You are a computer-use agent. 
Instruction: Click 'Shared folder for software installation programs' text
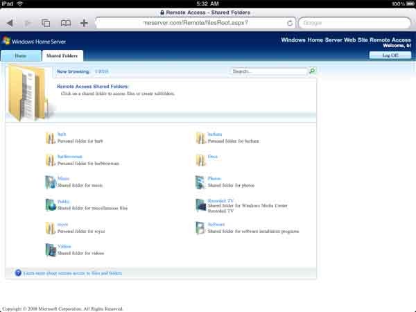pyautogui.click(x=253, y=232)
